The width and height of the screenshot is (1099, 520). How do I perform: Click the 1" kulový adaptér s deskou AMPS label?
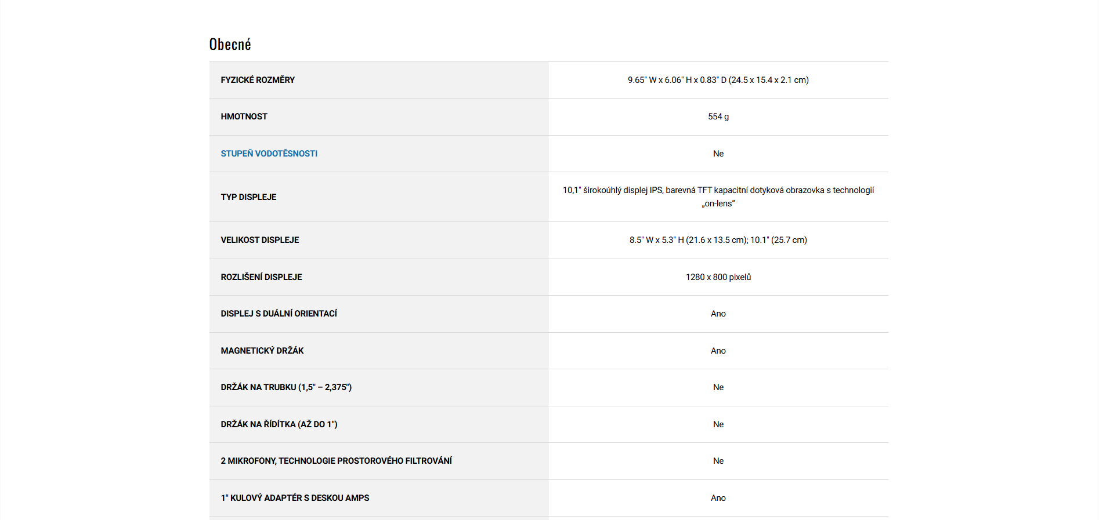[x=295, y=498]
